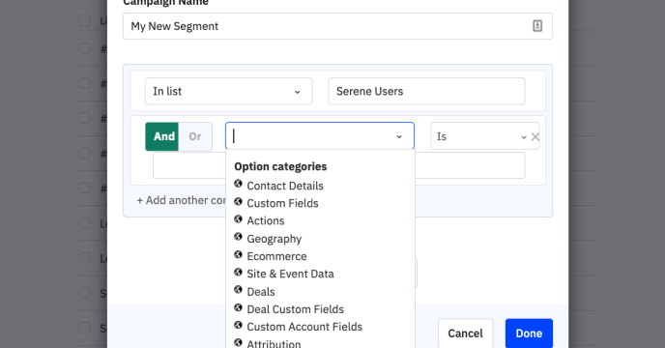The image size is (665, 348).
Task: Open the In list dropdown
Action: tap(229, 91)
